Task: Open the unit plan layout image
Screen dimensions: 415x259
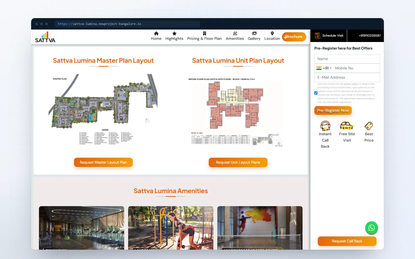Action: pyautogui.click(x=236, y=112)
